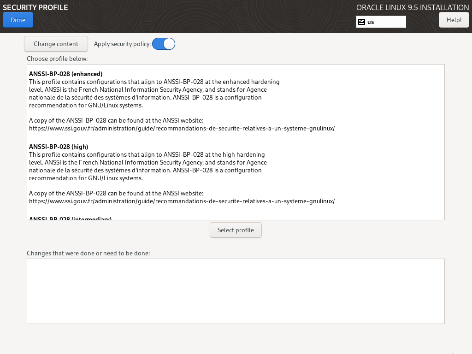Click Select profile button
This screenshot has height=354, width=472.
click(x=236, y=230)
